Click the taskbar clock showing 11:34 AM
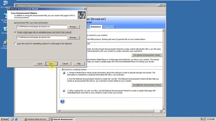 pos(211,119)
